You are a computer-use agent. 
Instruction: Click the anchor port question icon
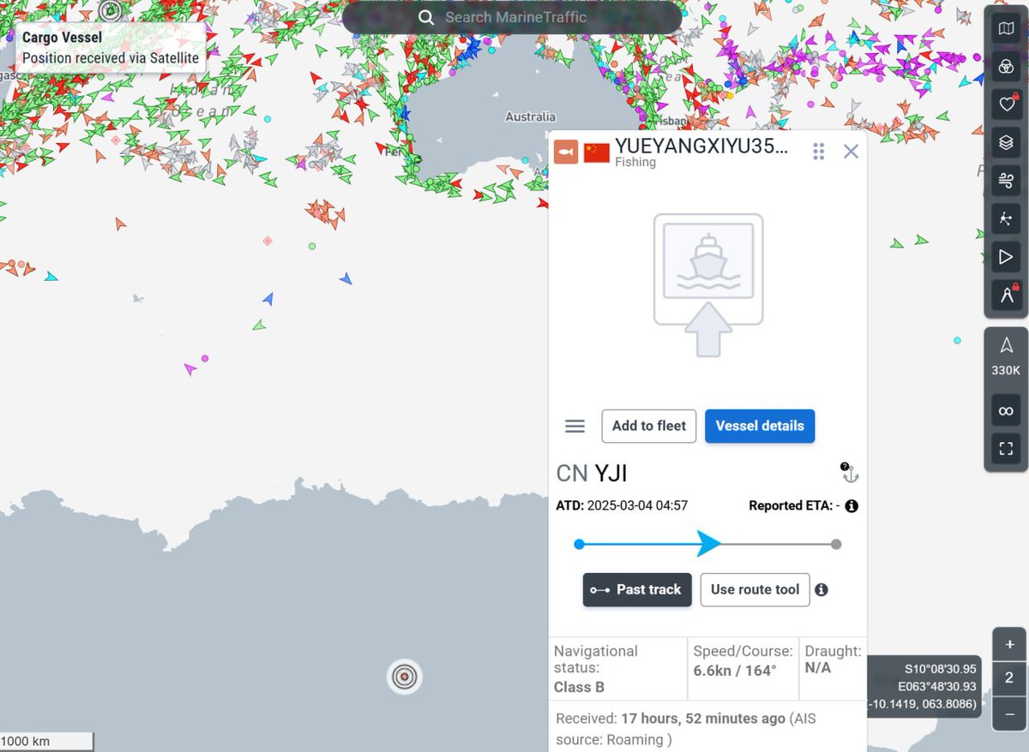tap(849, 472)
